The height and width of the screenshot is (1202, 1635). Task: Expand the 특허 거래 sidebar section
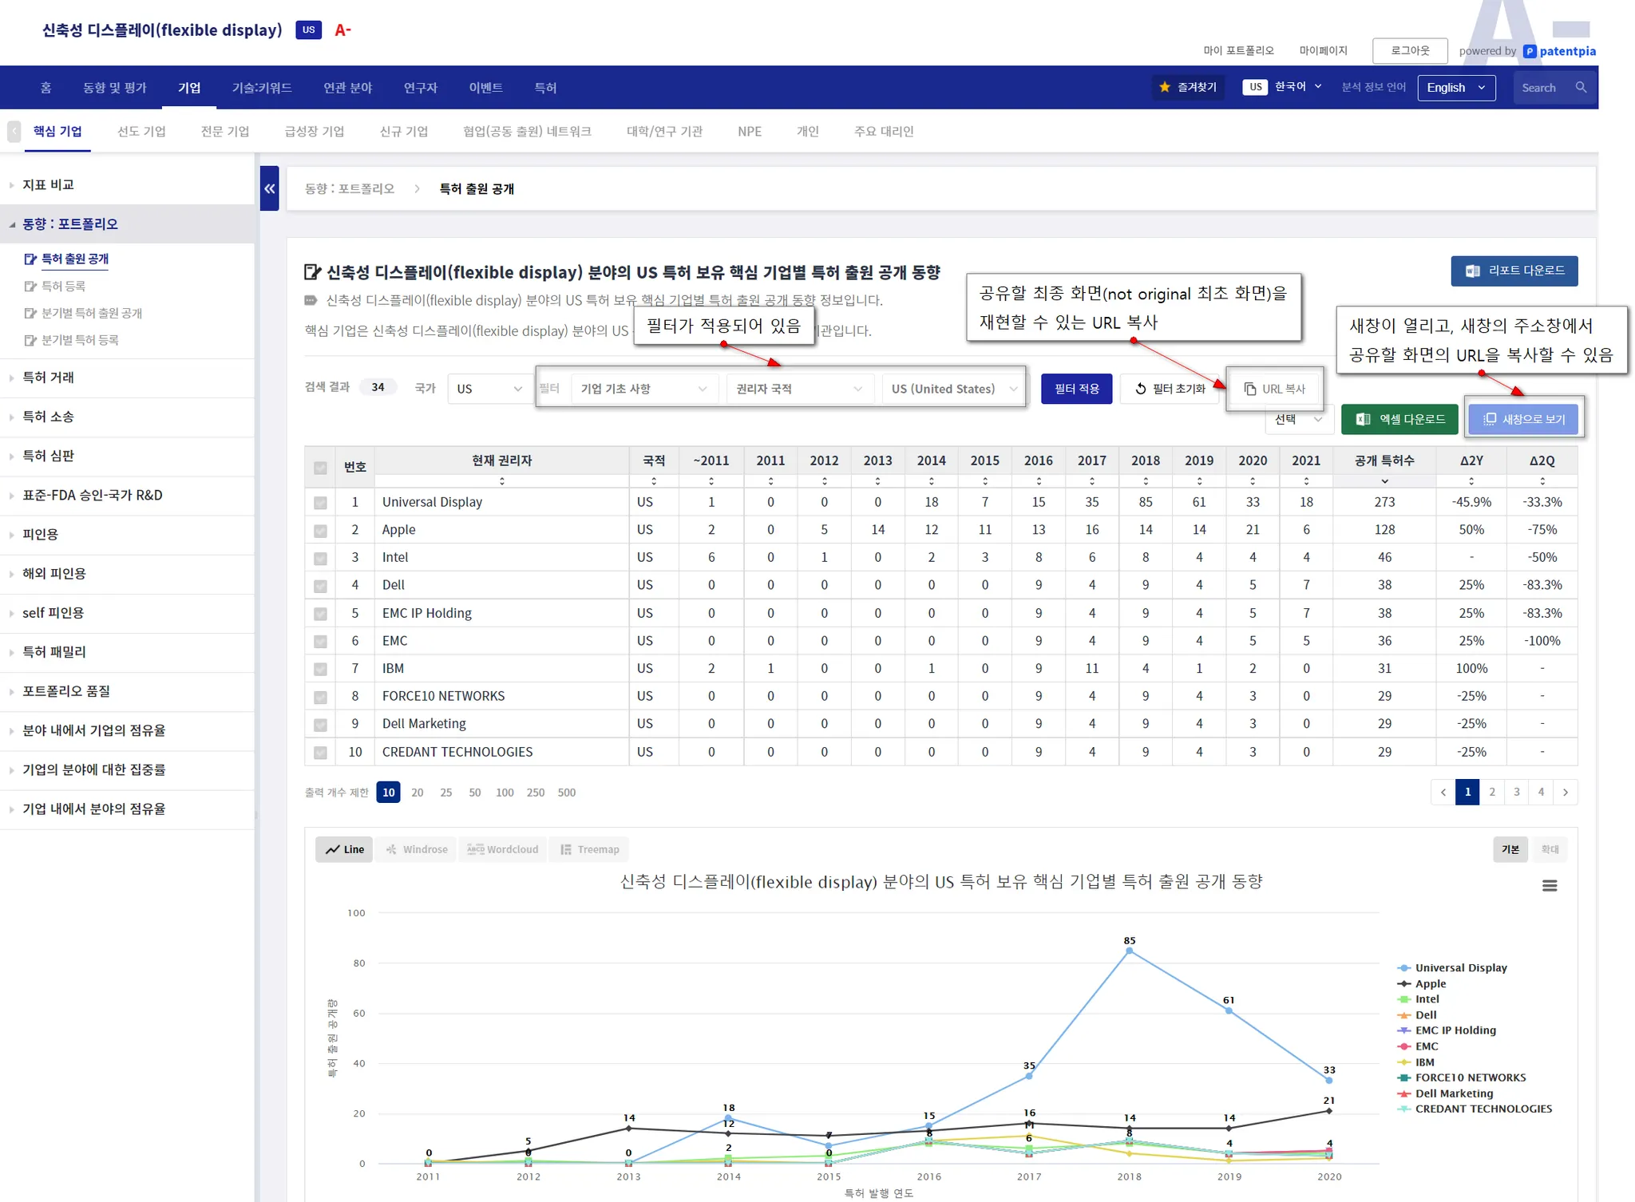[x=48, y=378]
